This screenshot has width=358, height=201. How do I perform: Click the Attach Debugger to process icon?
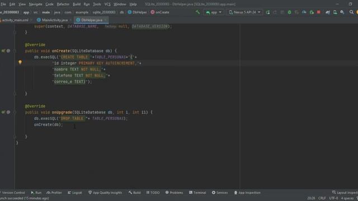pyautogui.click(x=312, y=12)
